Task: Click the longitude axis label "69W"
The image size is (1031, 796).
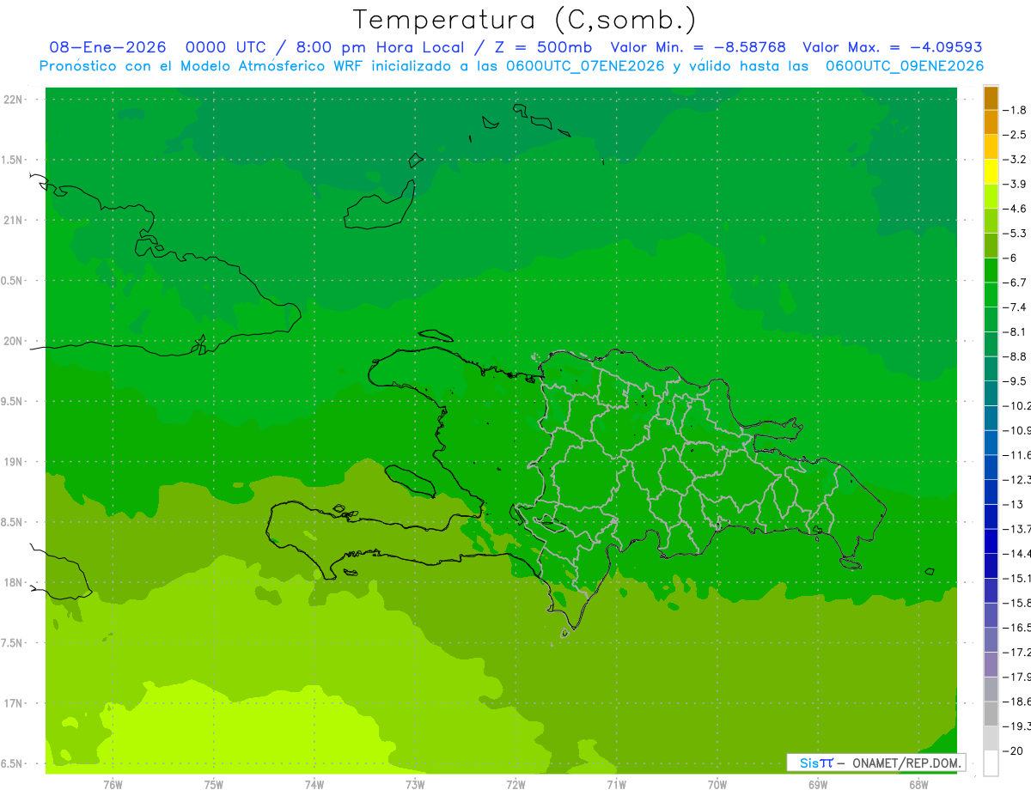Action: click(818, 785)
